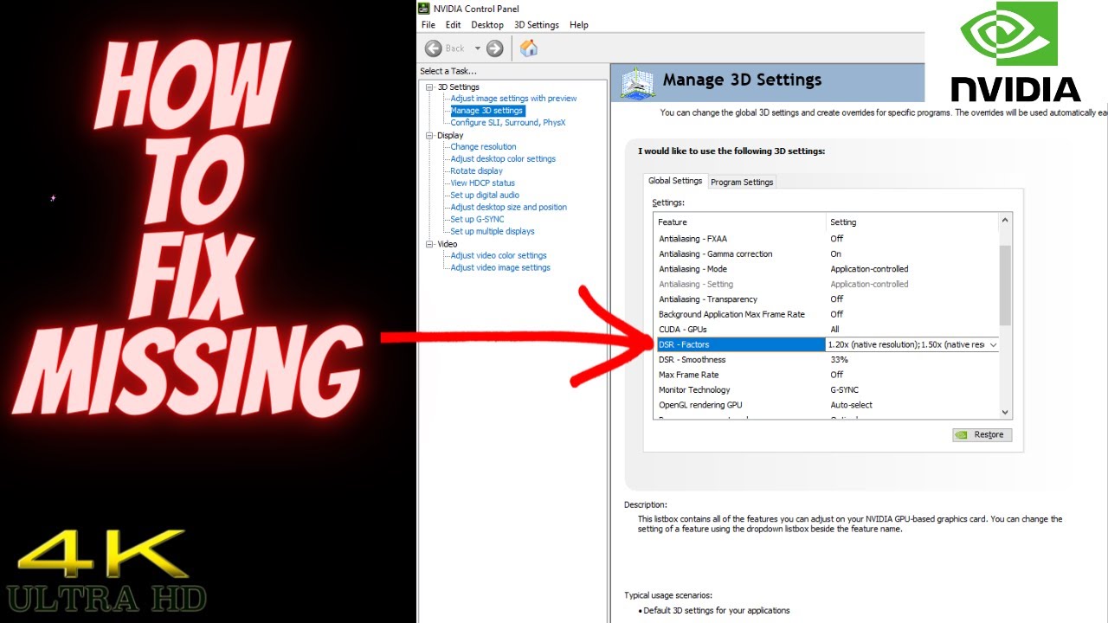Click the settings list scrollbar down arrow
The image size is (1108, 623).
[x=1005, y=413]
